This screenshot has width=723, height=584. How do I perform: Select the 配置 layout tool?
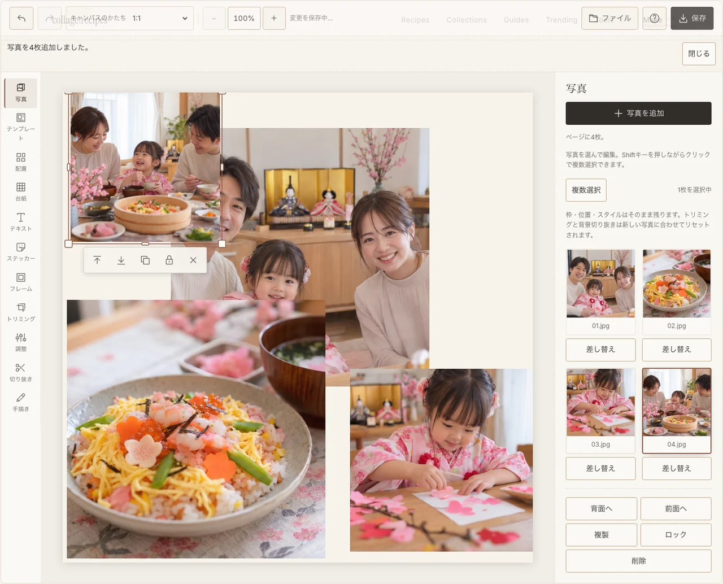(21, 162)
